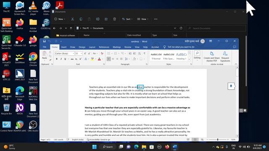Open the Change Case Aa dropdown
269x151 pixels.
[x=95, y=54]
